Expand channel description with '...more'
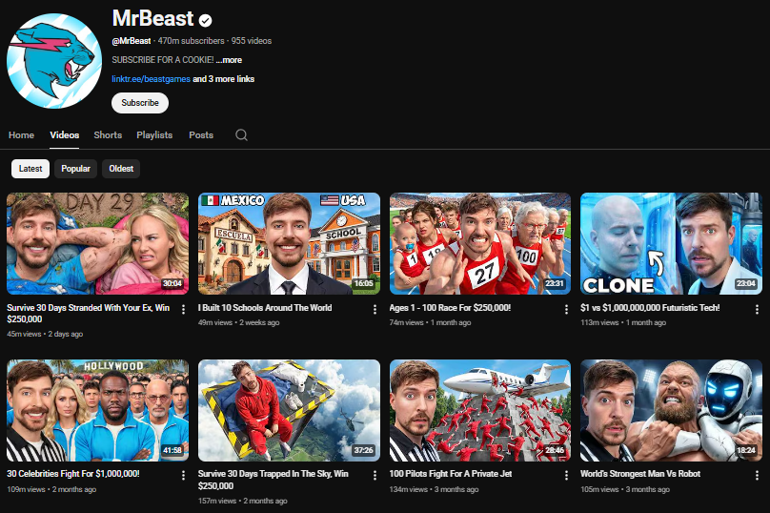 [229, 60]
